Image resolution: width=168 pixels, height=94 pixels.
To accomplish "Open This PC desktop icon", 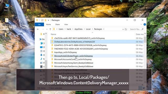I will pos(7,7).
